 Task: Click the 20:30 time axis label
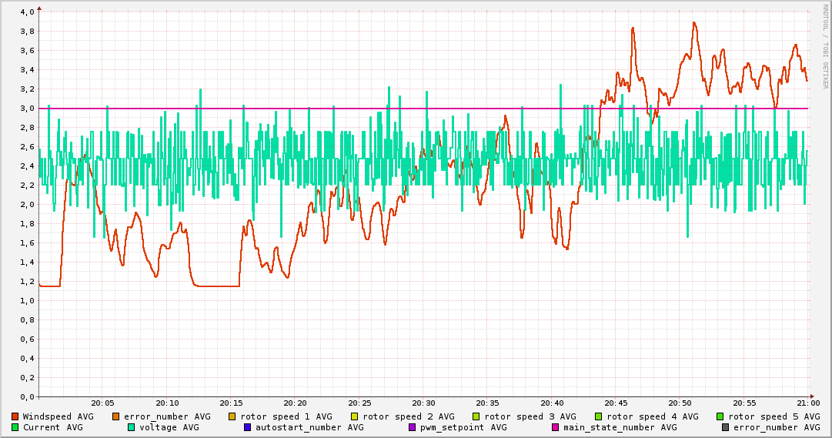423,403
